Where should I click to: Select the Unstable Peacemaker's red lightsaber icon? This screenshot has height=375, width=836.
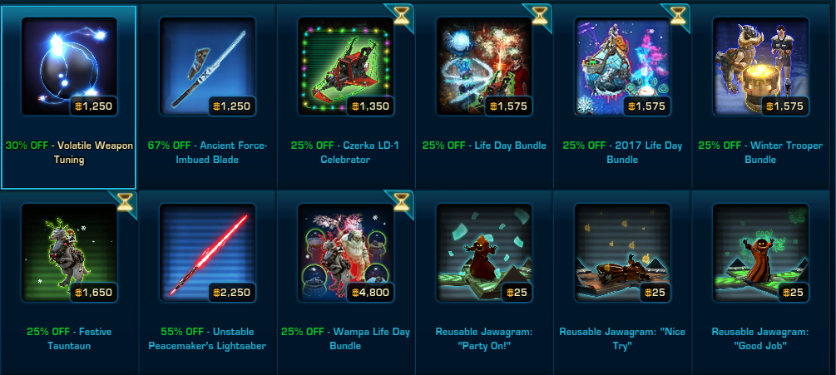click(207, 253)
